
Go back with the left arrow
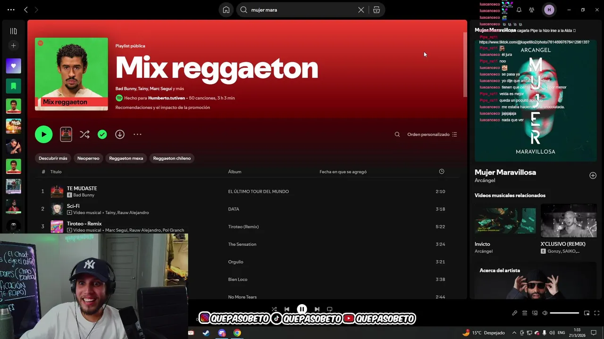click(26, 9)
